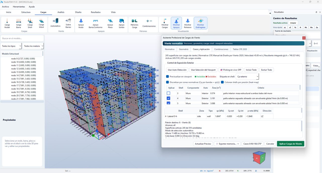Viewport: 322px width, 173px height.
Task: Switch to the Geometría tab
Action: (x=184, y=49)
